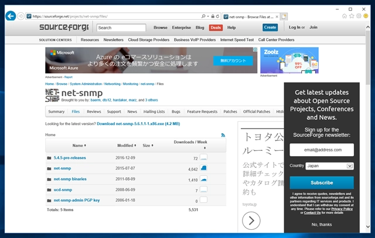
Task: Click the Subscribe button
Action: 322,182
